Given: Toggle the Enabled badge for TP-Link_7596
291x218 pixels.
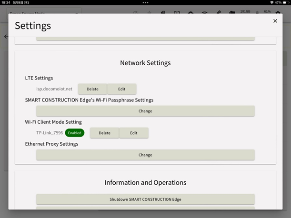Looking at the screenshot, I should (x=75, y=133).
